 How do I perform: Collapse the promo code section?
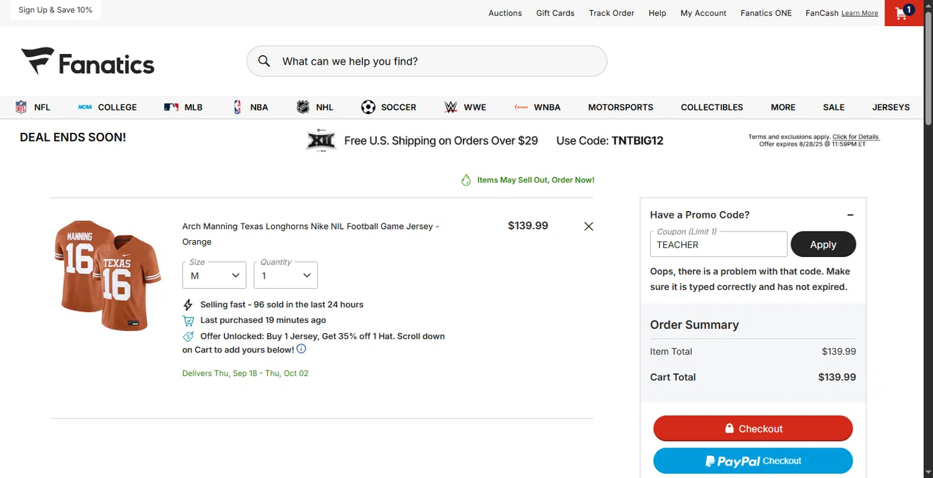[x=850, y=215]
